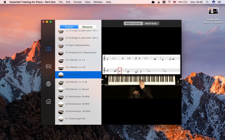
Task: Select the Screen Shot desktop file
Action: tap(213, 15)
